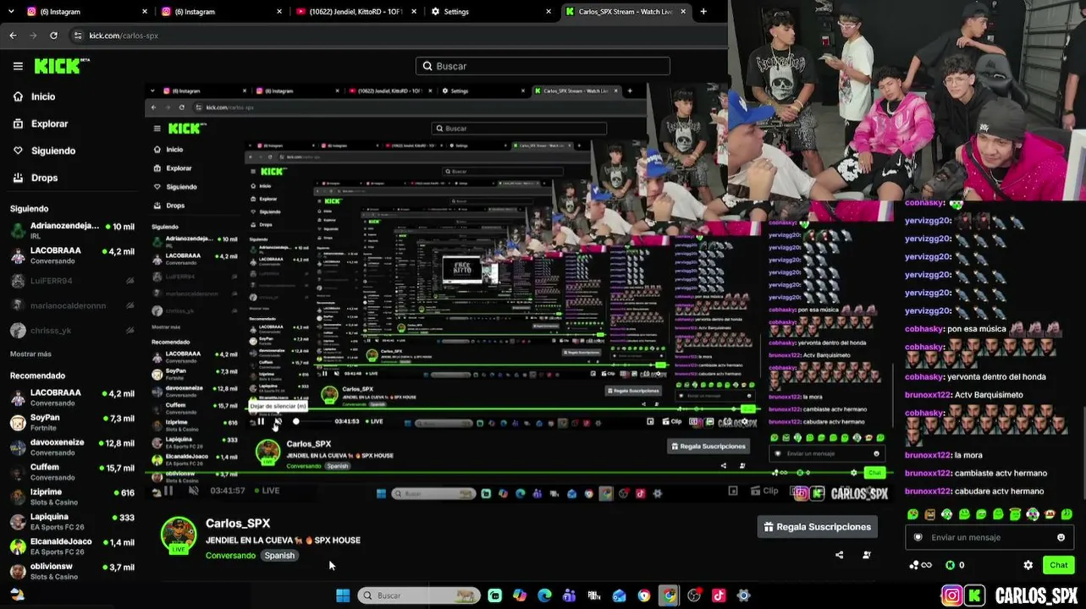Open Windows Start menu on taskbar
Image resolution: width=1086 pixels, height=609 pixels.
(343, 595)
